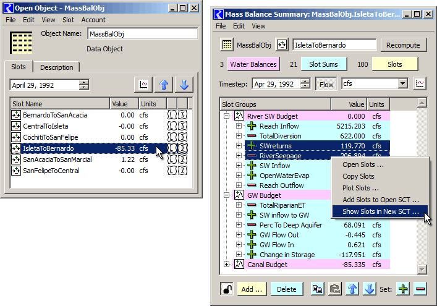Decrement the April 29, 1992 date in Open Object
This screenshot has width=437, height=306.
tap(84, 87)
